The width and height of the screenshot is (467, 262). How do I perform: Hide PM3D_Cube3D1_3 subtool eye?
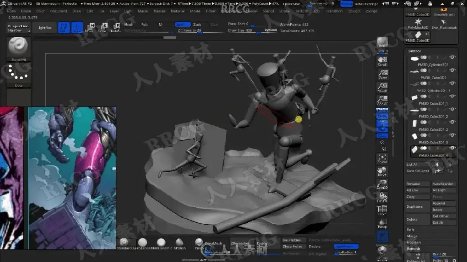[452, 135]
